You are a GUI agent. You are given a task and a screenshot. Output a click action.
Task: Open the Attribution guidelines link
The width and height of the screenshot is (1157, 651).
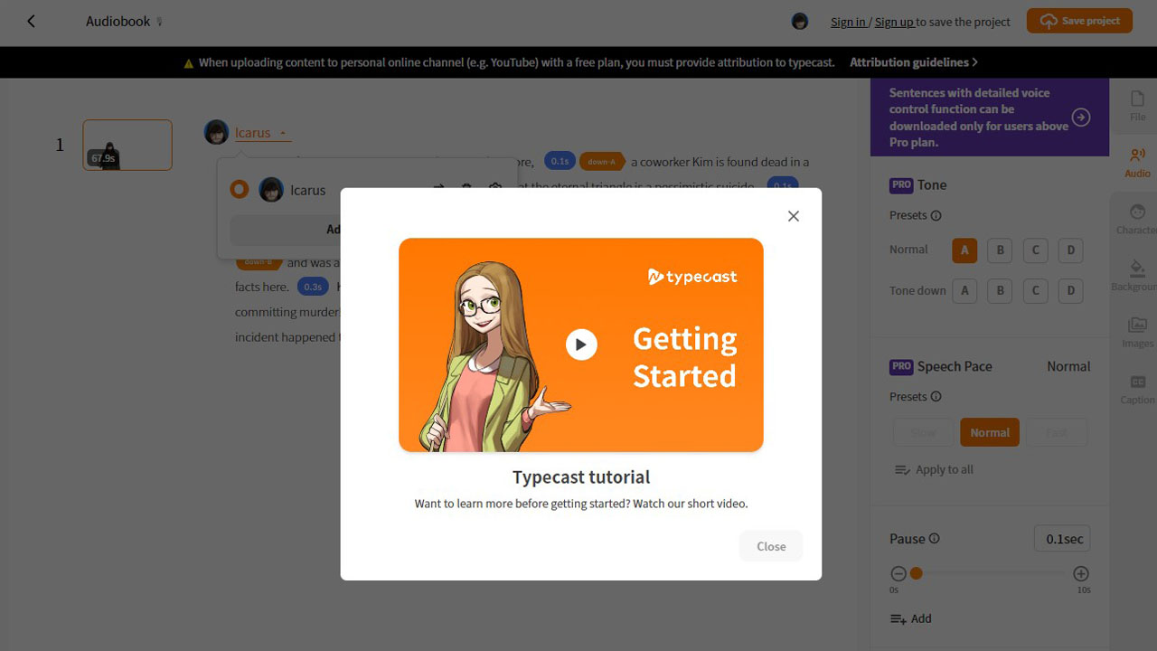click(x=914, y=62)
